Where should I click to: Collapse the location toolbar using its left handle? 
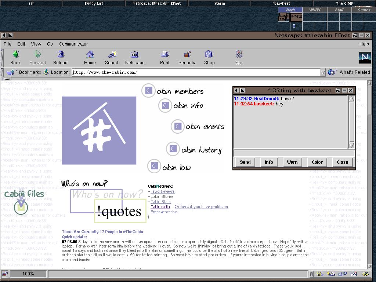[x=2, y=72]
